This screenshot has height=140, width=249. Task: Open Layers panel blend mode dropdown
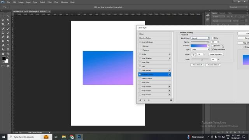222,21
